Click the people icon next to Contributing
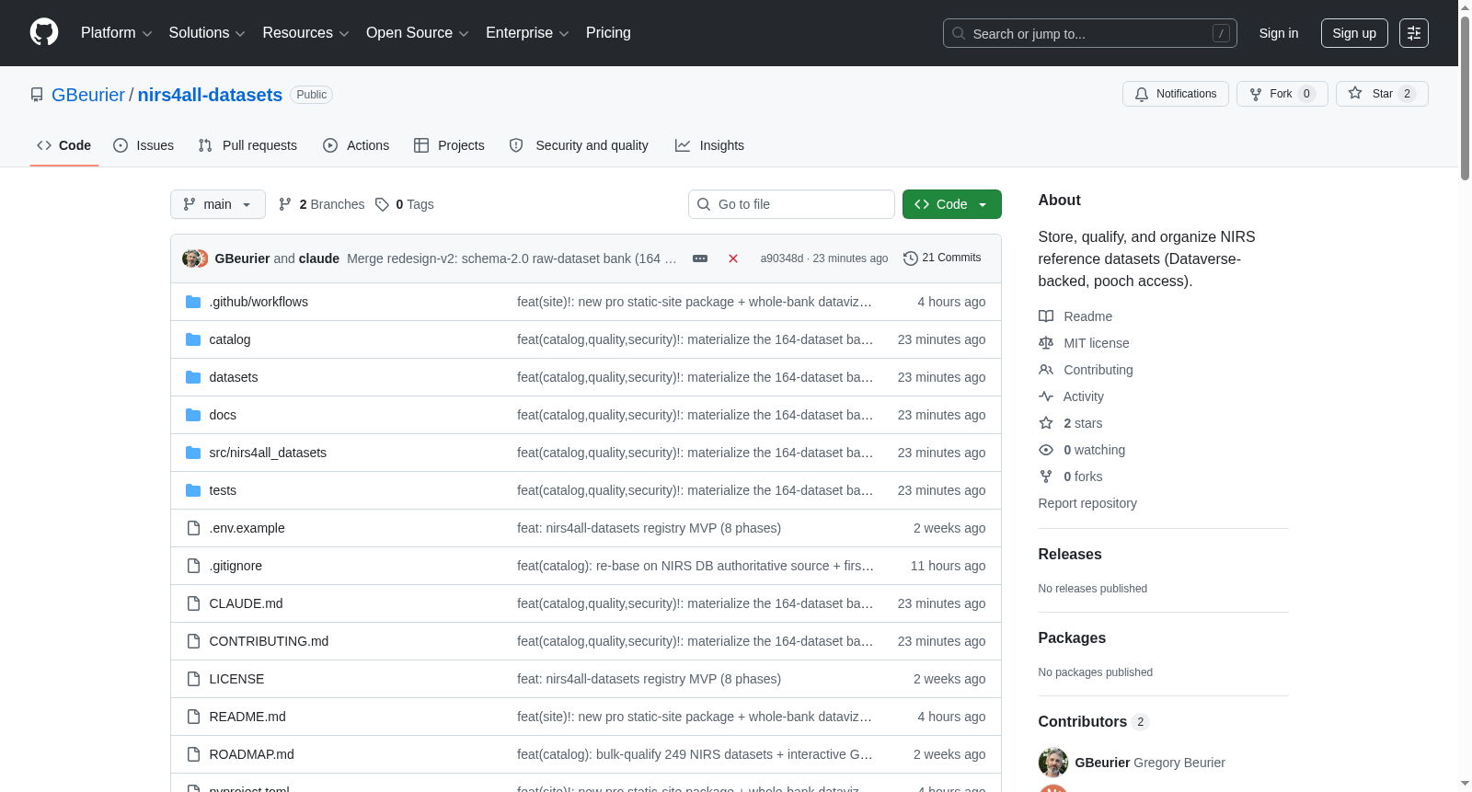Screen dimensions: 1472x792 pos(1046,370)
